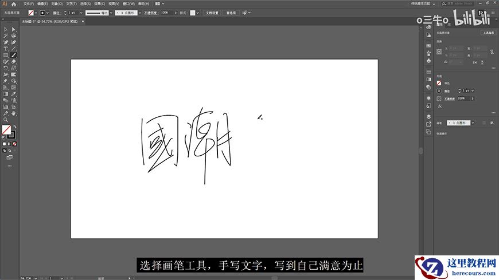The height and width of the screenshot is (280, 499).
Task: Select the Curvature tool
Action: coord(13,42)
